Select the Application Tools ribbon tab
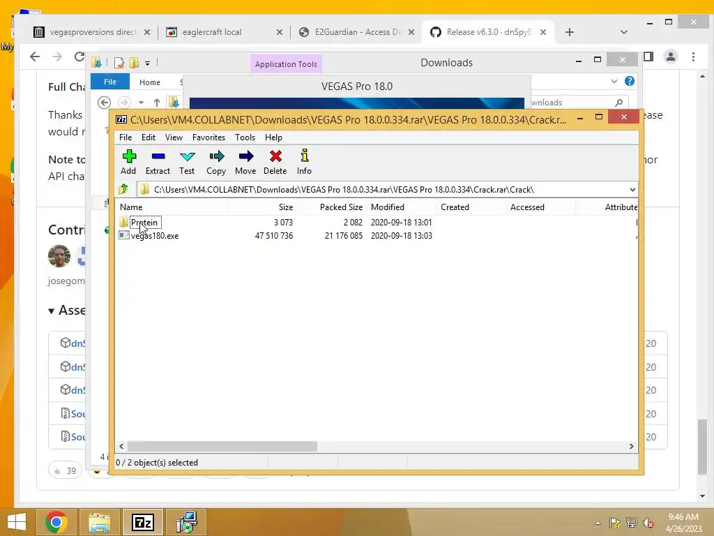This screenshot has width=714, height=536. tap(286, 64)
